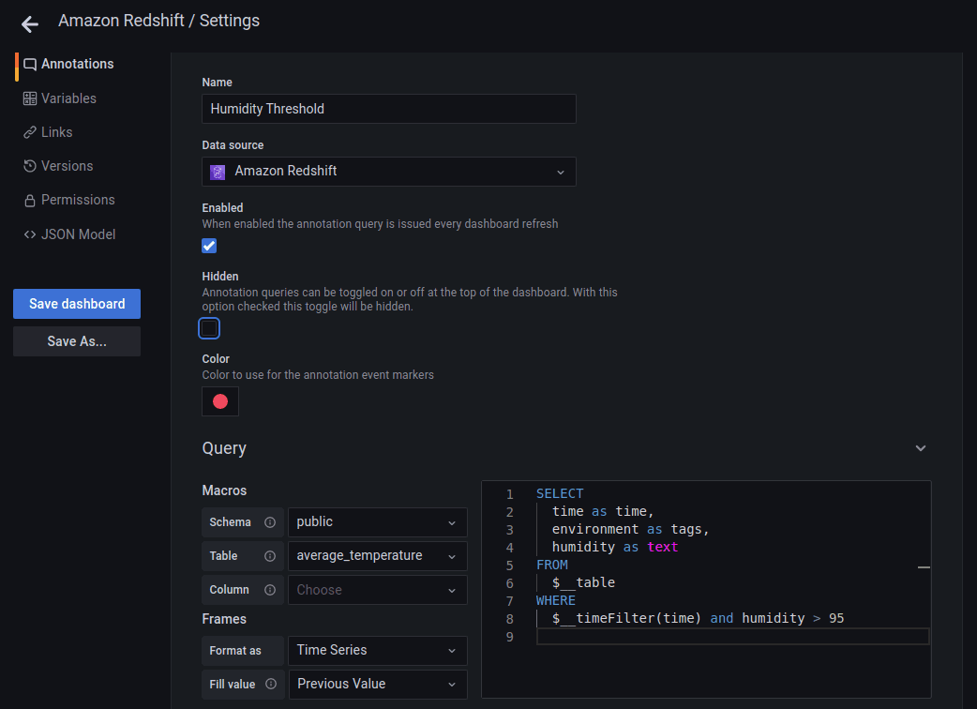
Task: Click the Versions history icon
Action: click(x=30, y=166)
